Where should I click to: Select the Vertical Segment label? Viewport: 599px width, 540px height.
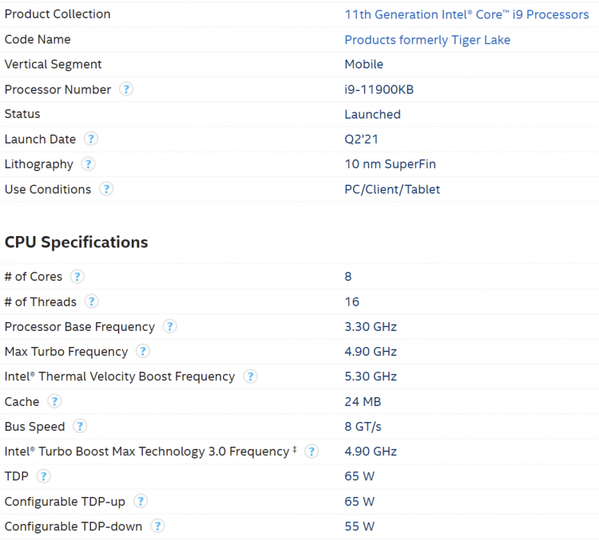pyautogui.click(x=53, y=64)
